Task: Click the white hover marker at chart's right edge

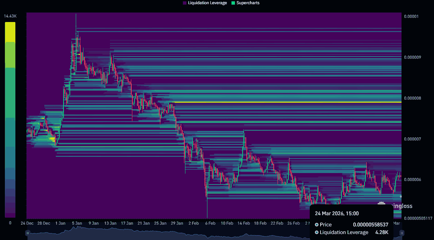Action: [401, 196]
